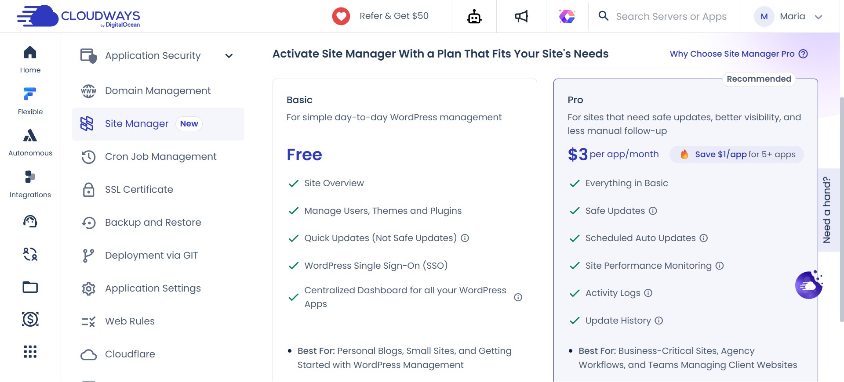Expand the Application Security chevron
This screenshot has width=844, height=382.
click(229, 56)
